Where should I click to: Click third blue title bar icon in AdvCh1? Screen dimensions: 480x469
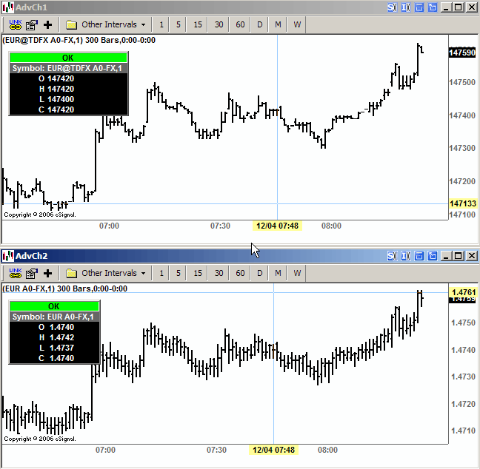pos(419,7)
